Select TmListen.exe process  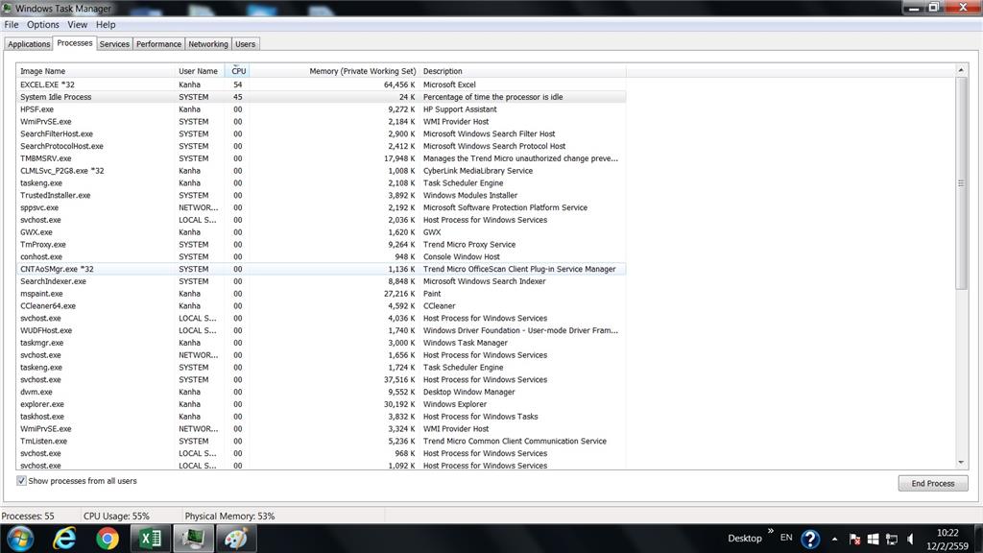pyautogui.click(x=321, y=441)
